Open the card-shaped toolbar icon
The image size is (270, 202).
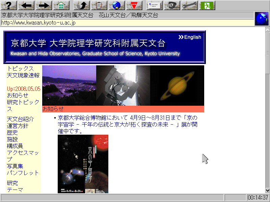[x=155, y=5]
